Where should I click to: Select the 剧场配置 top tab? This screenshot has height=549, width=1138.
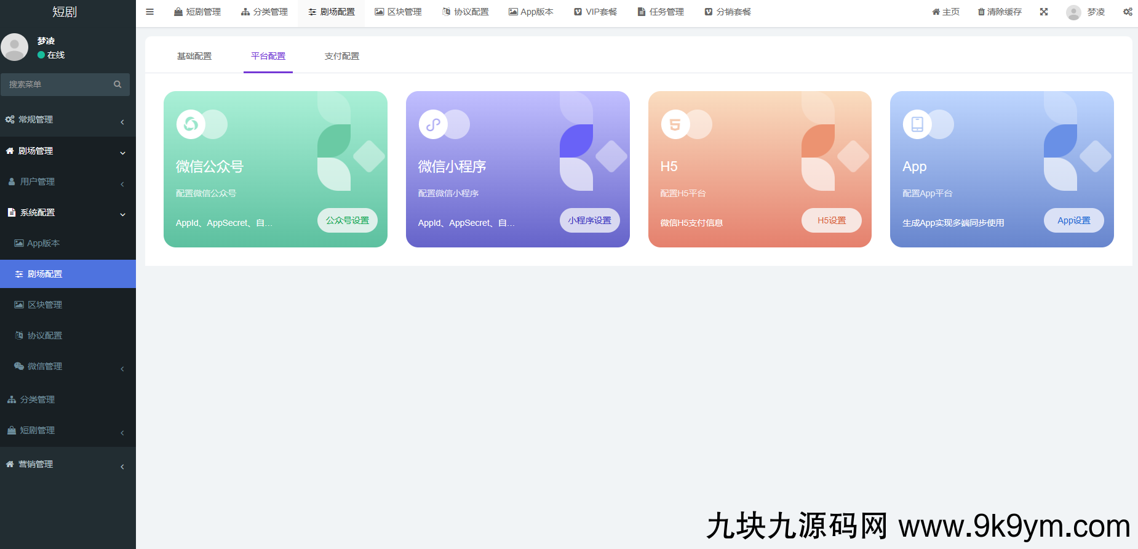[332, 12]
